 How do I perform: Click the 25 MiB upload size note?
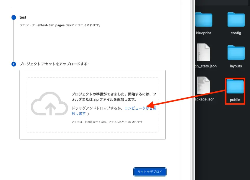coord(107,122)
